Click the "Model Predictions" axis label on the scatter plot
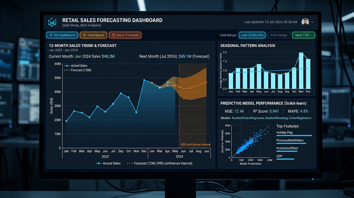The height and width of the screenshot is (198, 354). [x=251, y=164]
